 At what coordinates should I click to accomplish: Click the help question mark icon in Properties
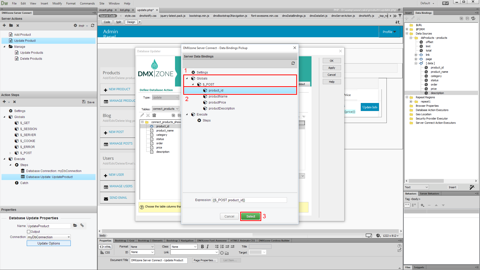click(399, 246)
